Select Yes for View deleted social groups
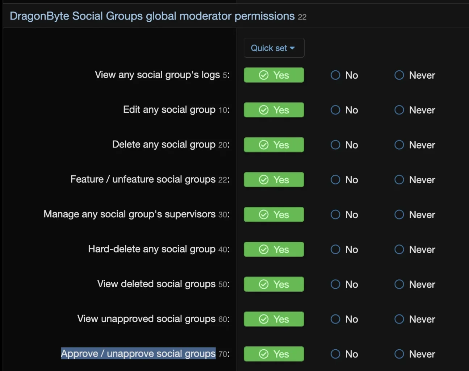This screenshot has height=371, width=469. coord(274,284)
